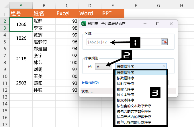Choose 按包含的文本数字升序 option
Image resolution: width=194 pixels, height=127 pixels.
point(141,106)
